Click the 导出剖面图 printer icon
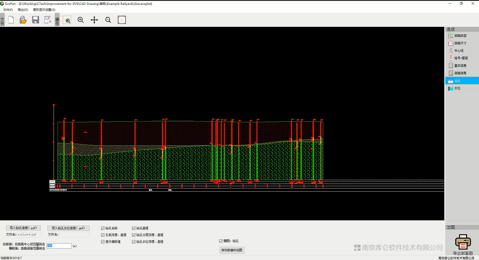Viewport: 479px width, 260px height. [463, 242]
